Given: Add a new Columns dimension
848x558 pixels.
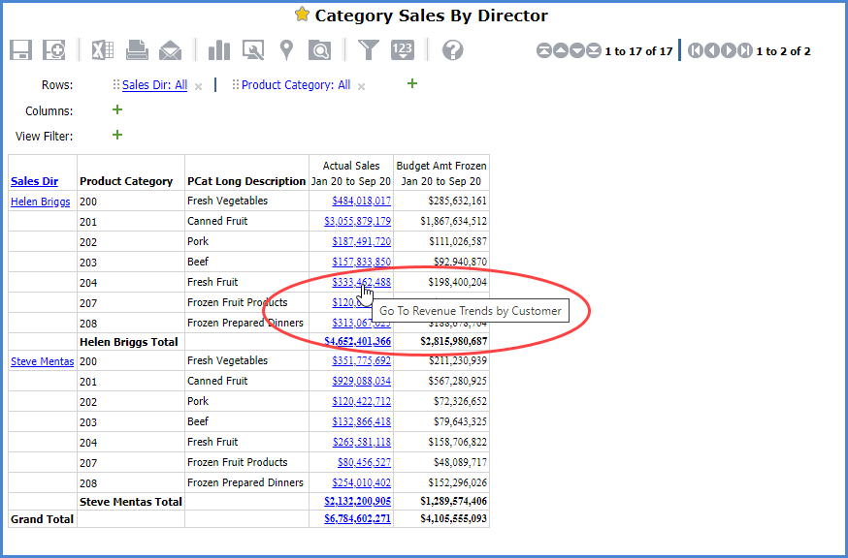Looking at the screenshot, I should tap(117, 110).
